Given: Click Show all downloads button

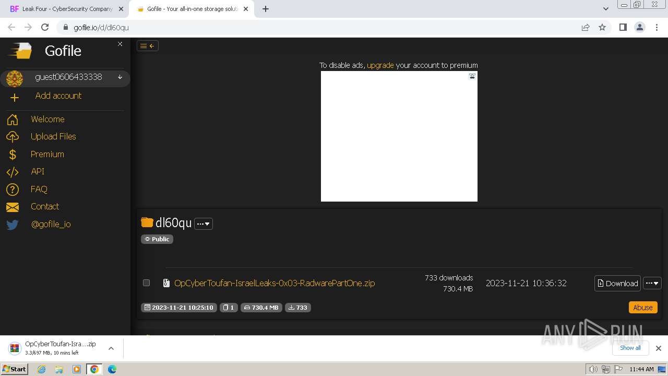Looking at the screenshot, I should click(x=630, y=348).
